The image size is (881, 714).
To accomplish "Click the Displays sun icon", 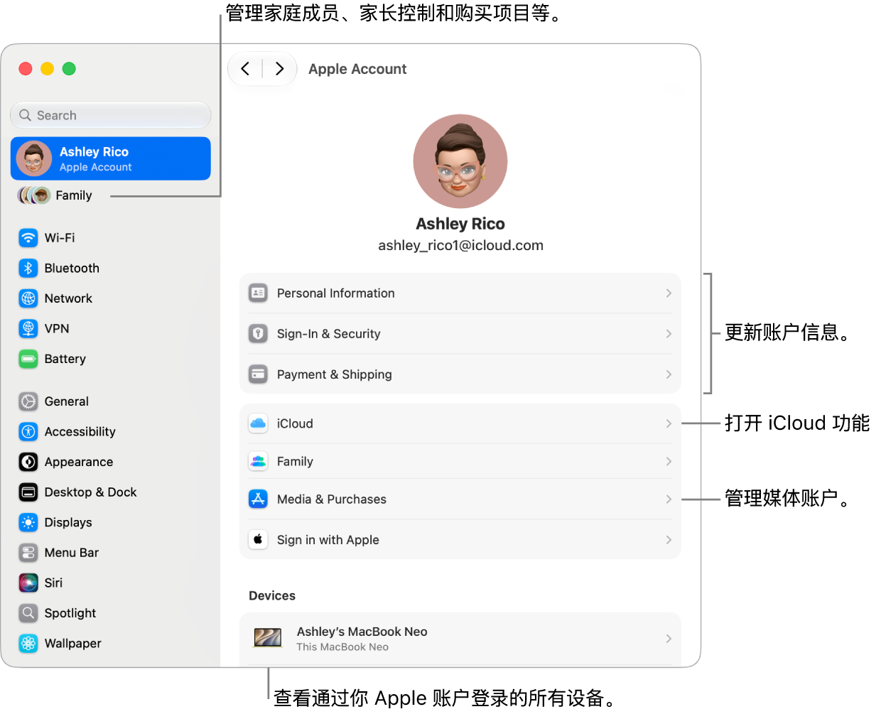I will coord(28,522).
